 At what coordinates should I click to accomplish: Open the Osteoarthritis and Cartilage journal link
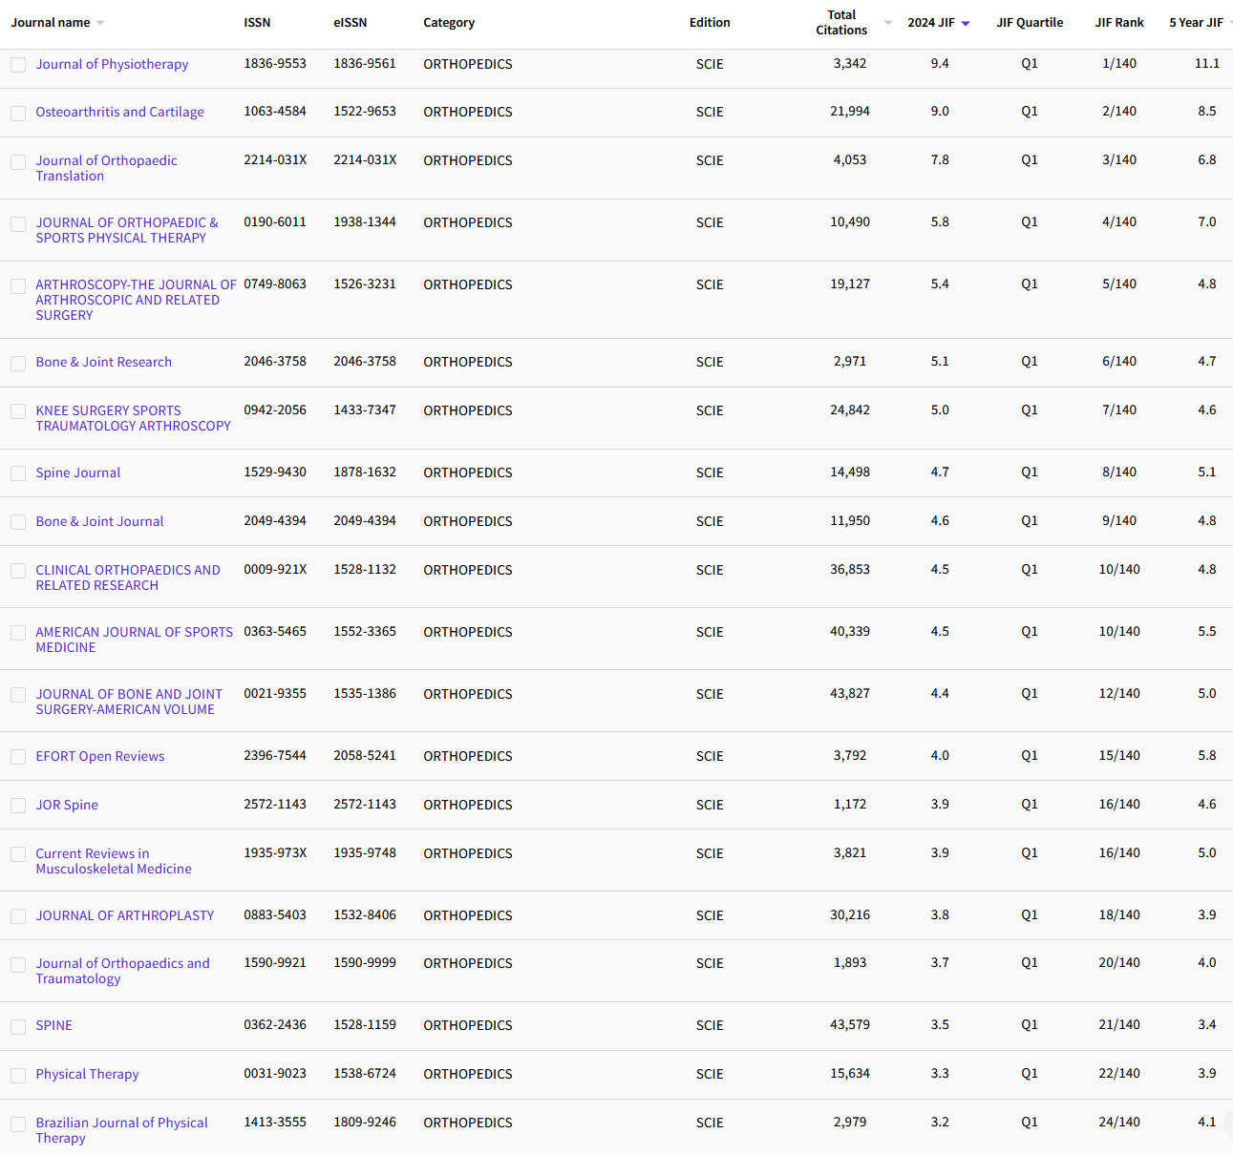coord(119,112)
